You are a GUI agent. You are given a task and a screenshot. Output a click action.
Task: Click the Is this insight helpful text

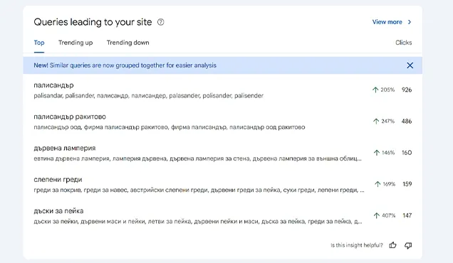pos(357,245)
